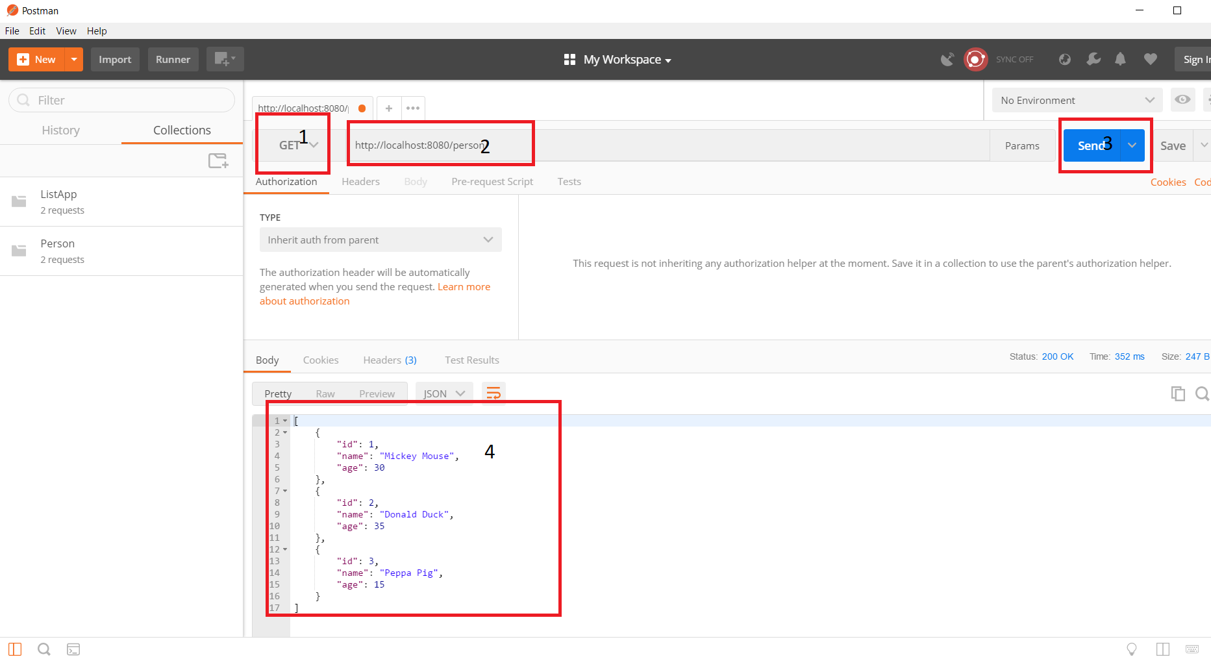
Task: Click the heart icon in the header
Action: (x=1150, y=59)
